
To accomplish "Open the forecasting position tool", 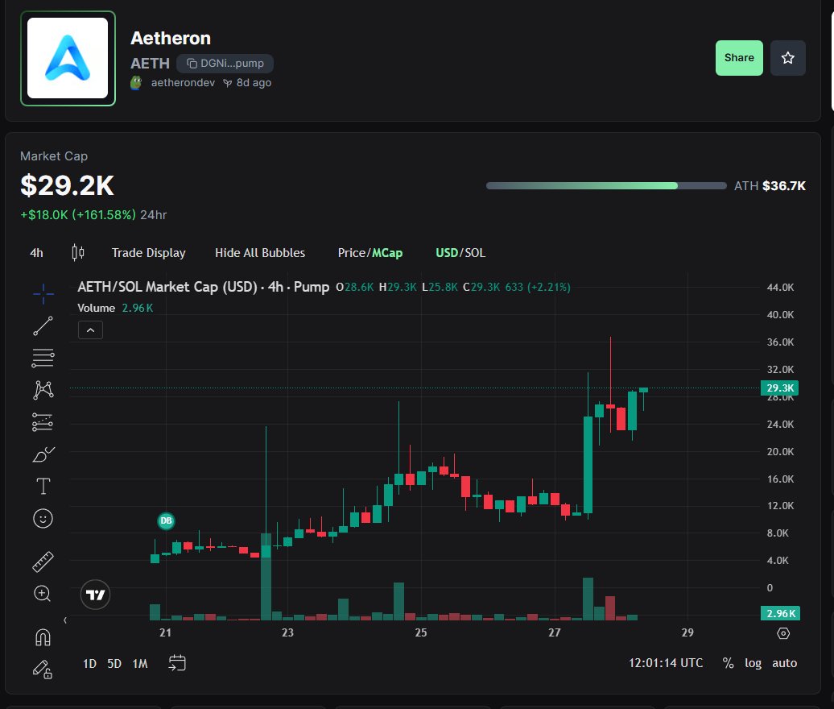I will 43,422.
